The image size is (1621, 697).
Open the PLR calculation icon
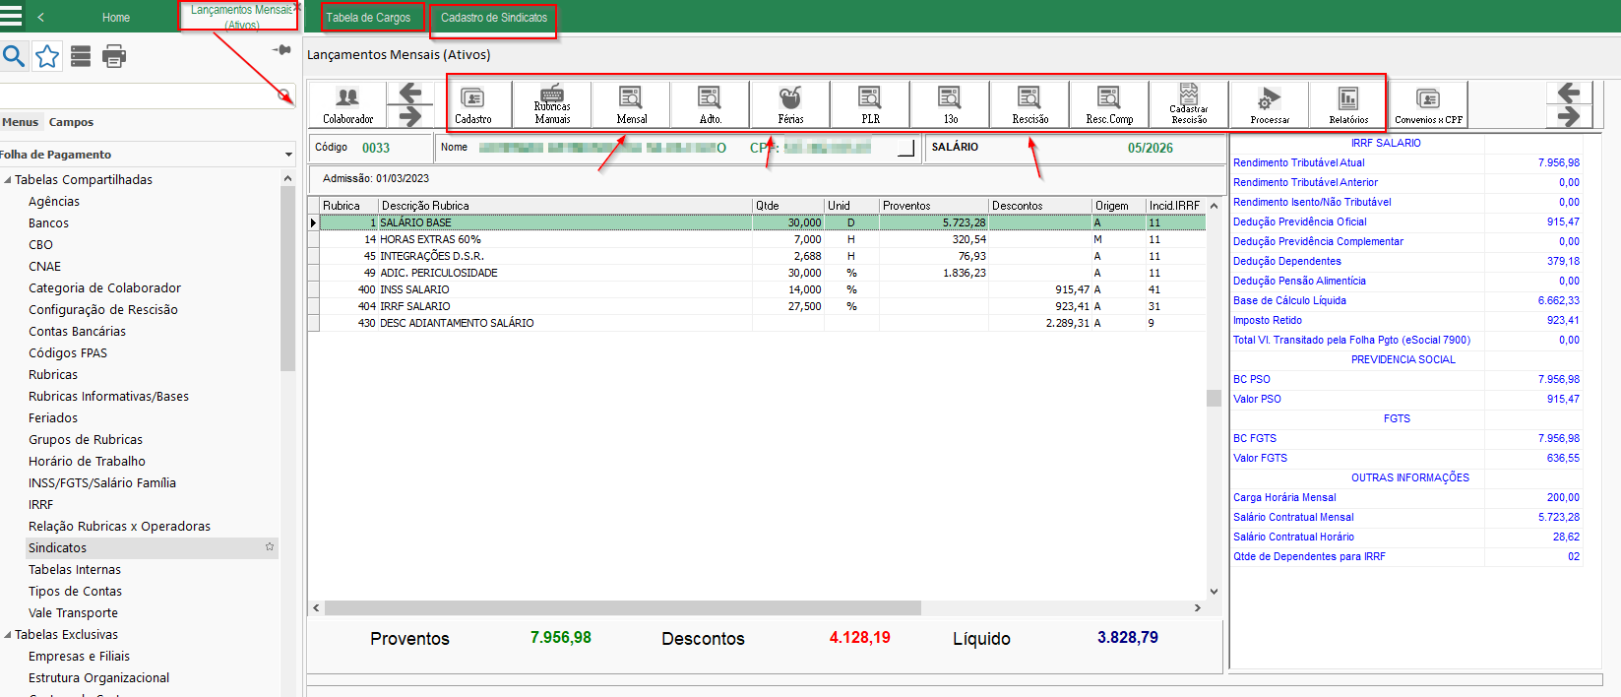point(870,104)
